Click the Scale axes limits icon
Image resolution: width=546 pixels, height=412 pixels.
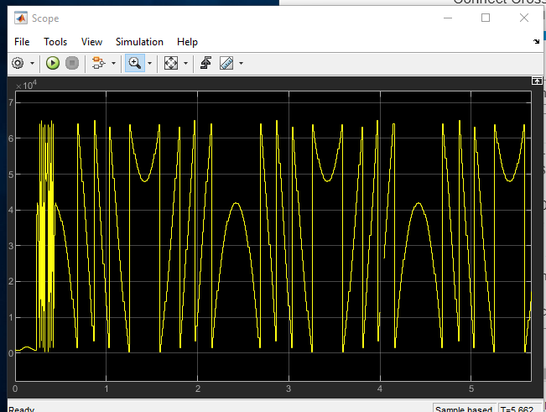point(171,63)
